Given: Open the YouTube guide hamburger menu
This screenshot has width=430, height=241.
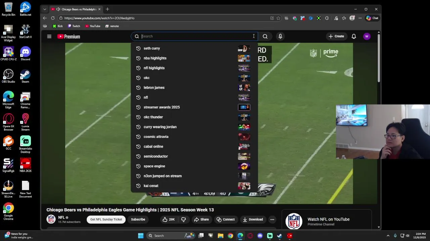Looking at the screenshot, I should click(49, 36).
